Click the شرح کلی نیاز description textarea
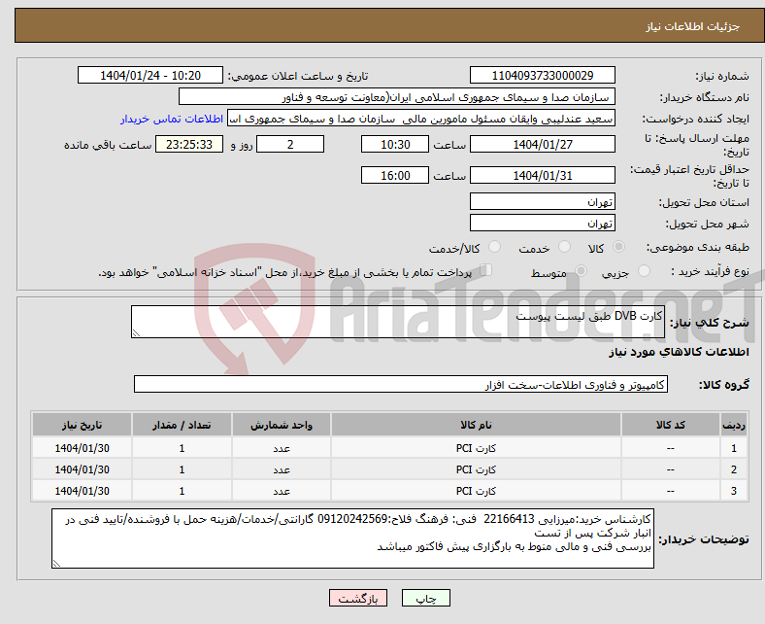Viewport: 765px width, 624px height. (x=398, y=322)
